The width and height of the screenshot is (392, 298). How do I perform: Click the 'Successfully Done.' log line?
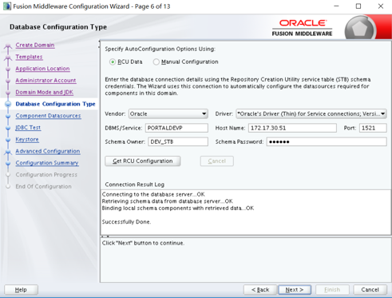126,222
